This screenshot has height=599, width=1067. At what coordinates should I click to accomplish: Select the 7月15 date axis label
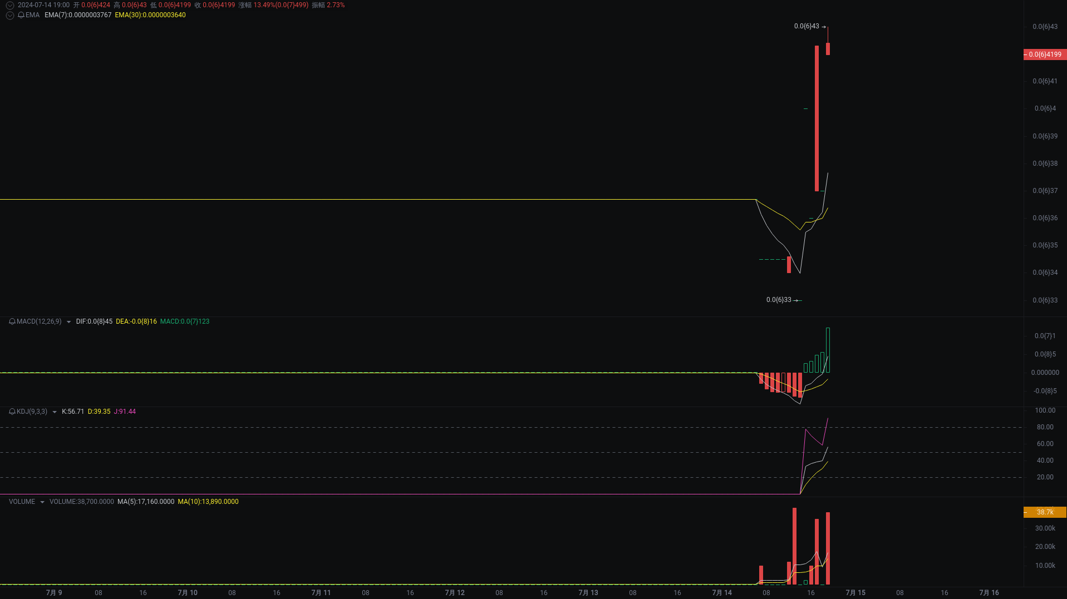tap(855, 592)
